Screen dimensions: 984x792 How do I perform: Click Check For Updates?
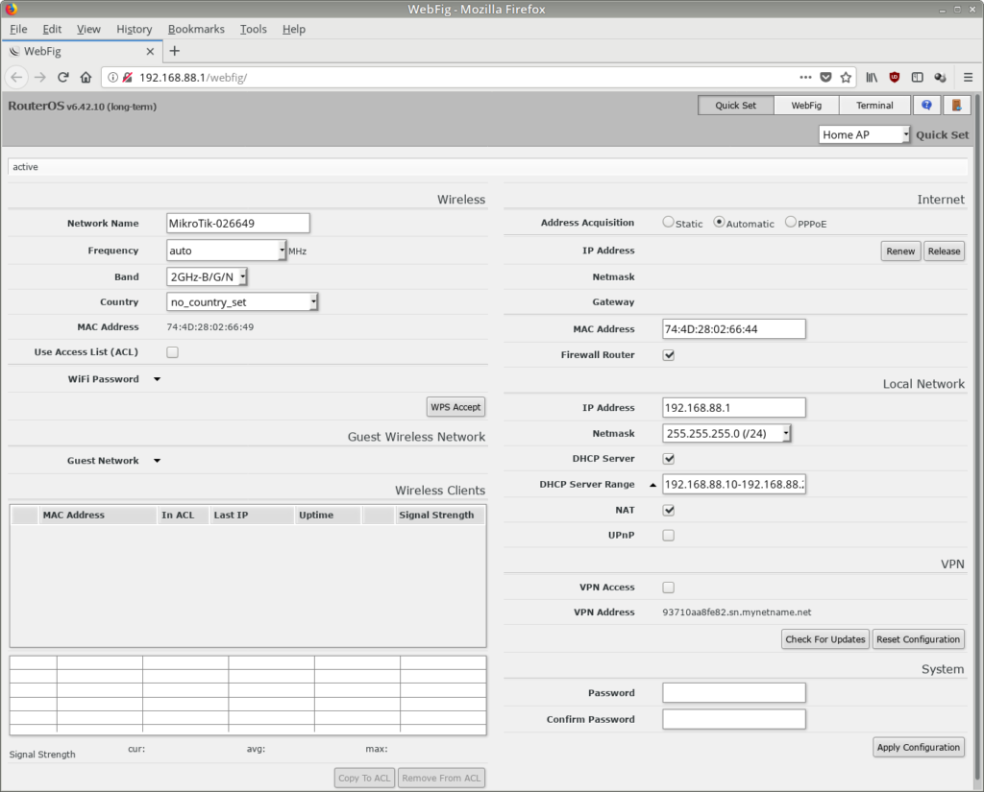pyautogui.click(x=825, y=639)
